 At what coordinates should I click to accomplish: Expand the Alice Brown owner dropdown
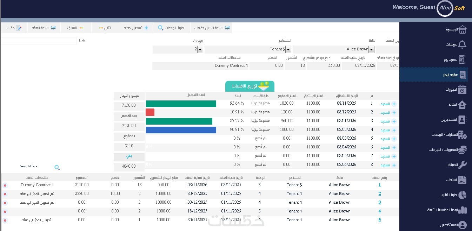(371, 49)
